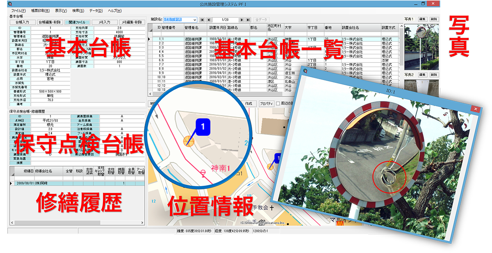Open the ファイル(F) menu

18,10
